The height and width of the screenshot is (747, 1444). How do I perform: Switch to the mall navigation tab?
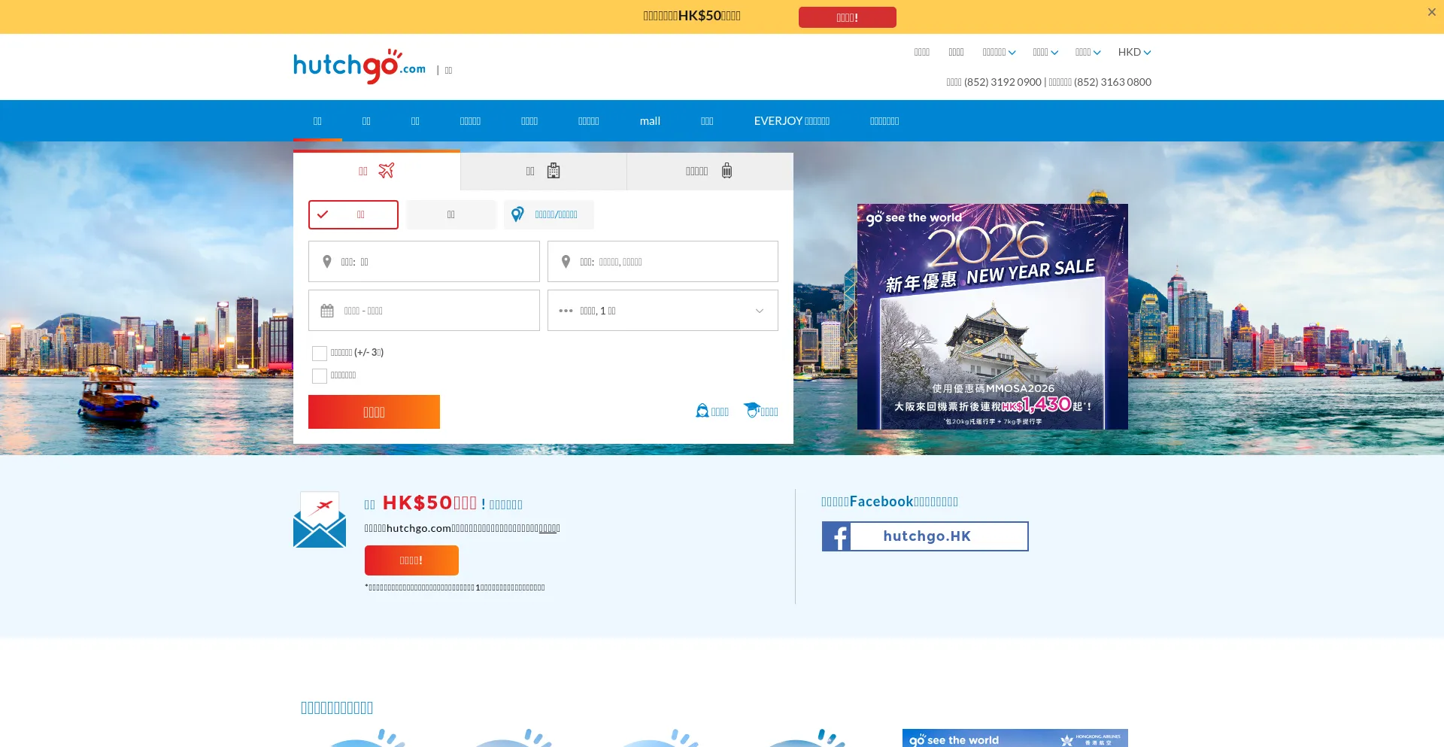(649, 120)
